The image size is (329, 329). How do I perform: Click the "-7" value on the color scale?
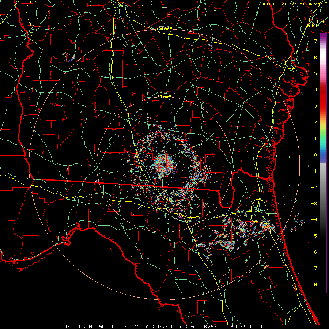pyautogui.click(x=314, y=268)
